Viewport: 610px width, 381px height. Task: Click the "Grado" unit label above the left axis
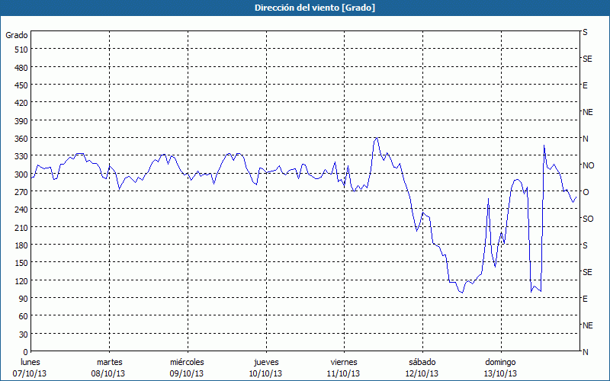[x=17, y=35]
